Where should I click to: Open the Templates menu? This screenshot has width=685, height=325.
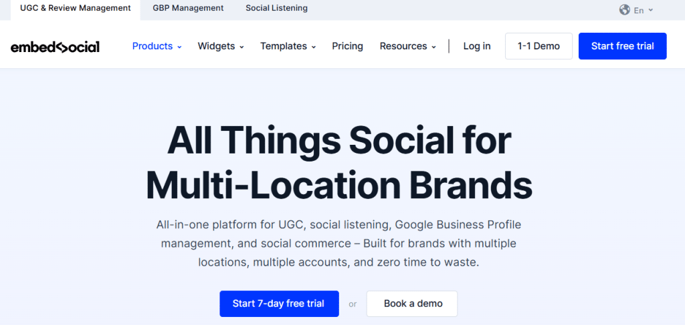[284, 46]
